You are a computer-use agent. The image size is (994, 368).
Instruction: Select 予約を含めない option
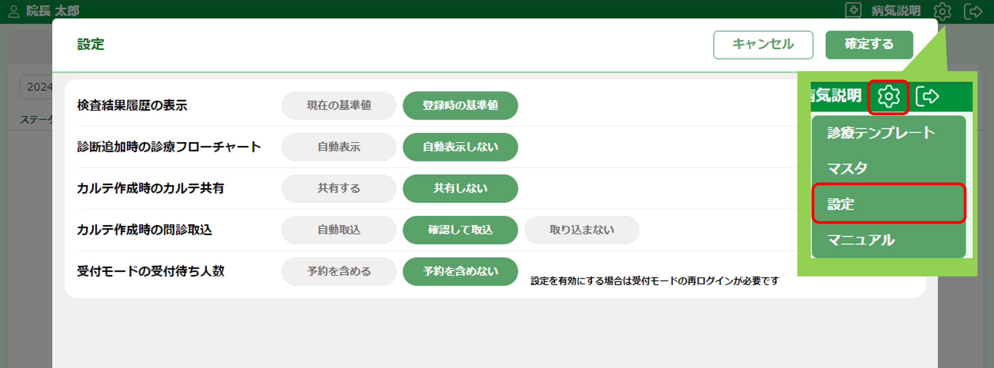pos(460,272)
